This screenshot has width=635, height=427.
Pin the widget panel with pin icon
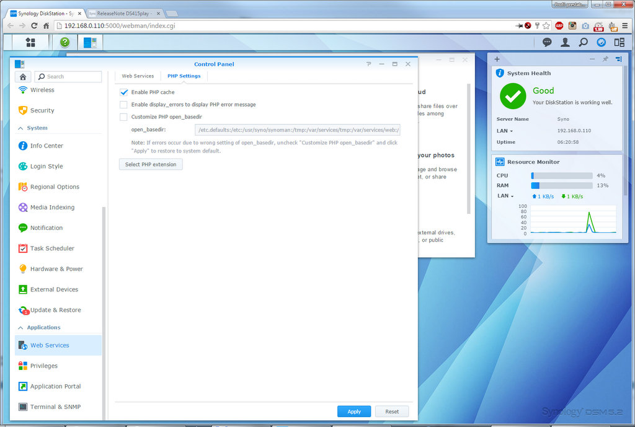[605, 59]
